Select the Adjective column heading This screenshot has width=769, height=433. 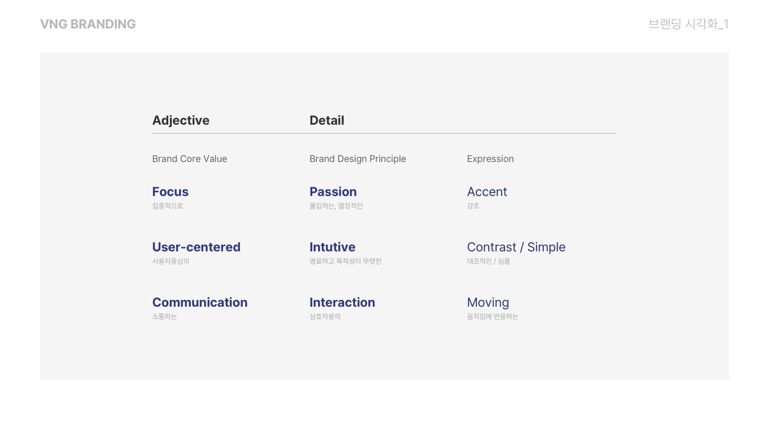point(181,120)
